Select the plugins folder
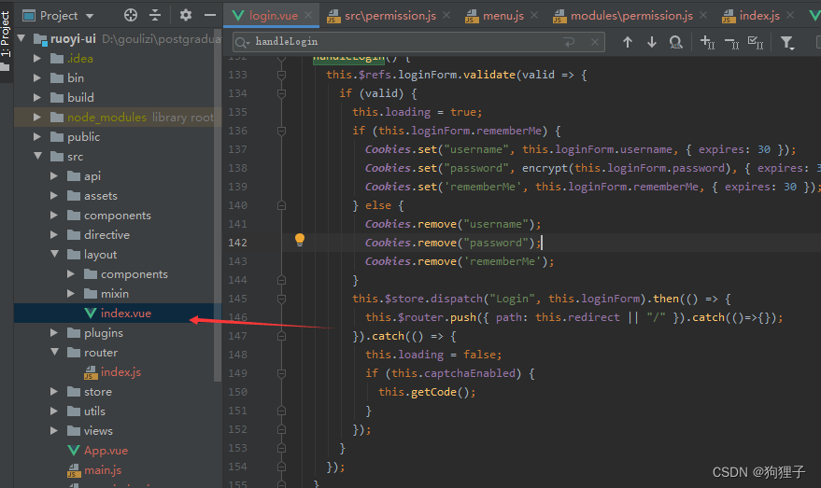 (x=103, y=333)
